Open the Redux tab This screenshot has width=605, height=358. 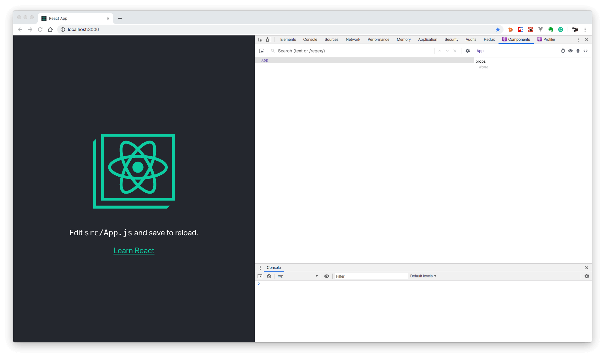click(489, 40)
